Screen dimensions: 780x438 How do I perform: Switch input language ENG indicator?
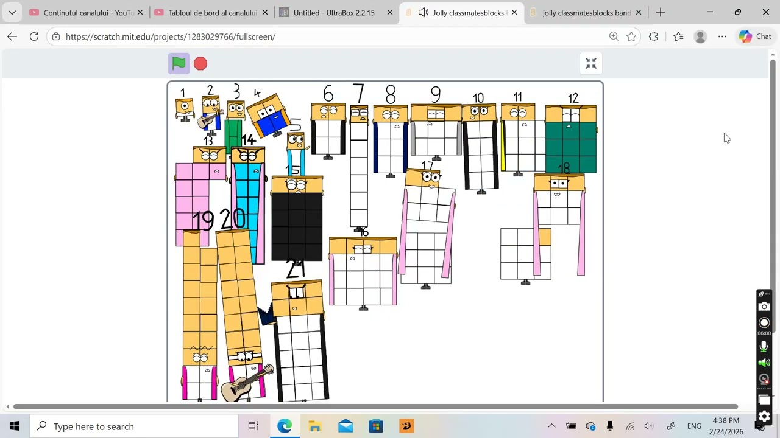(694, 426)
